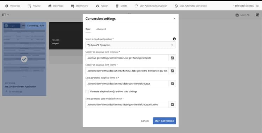Viewport: 262px width, 133px height.
Task: Click the Delete trash icon
Action: point(117,6)
